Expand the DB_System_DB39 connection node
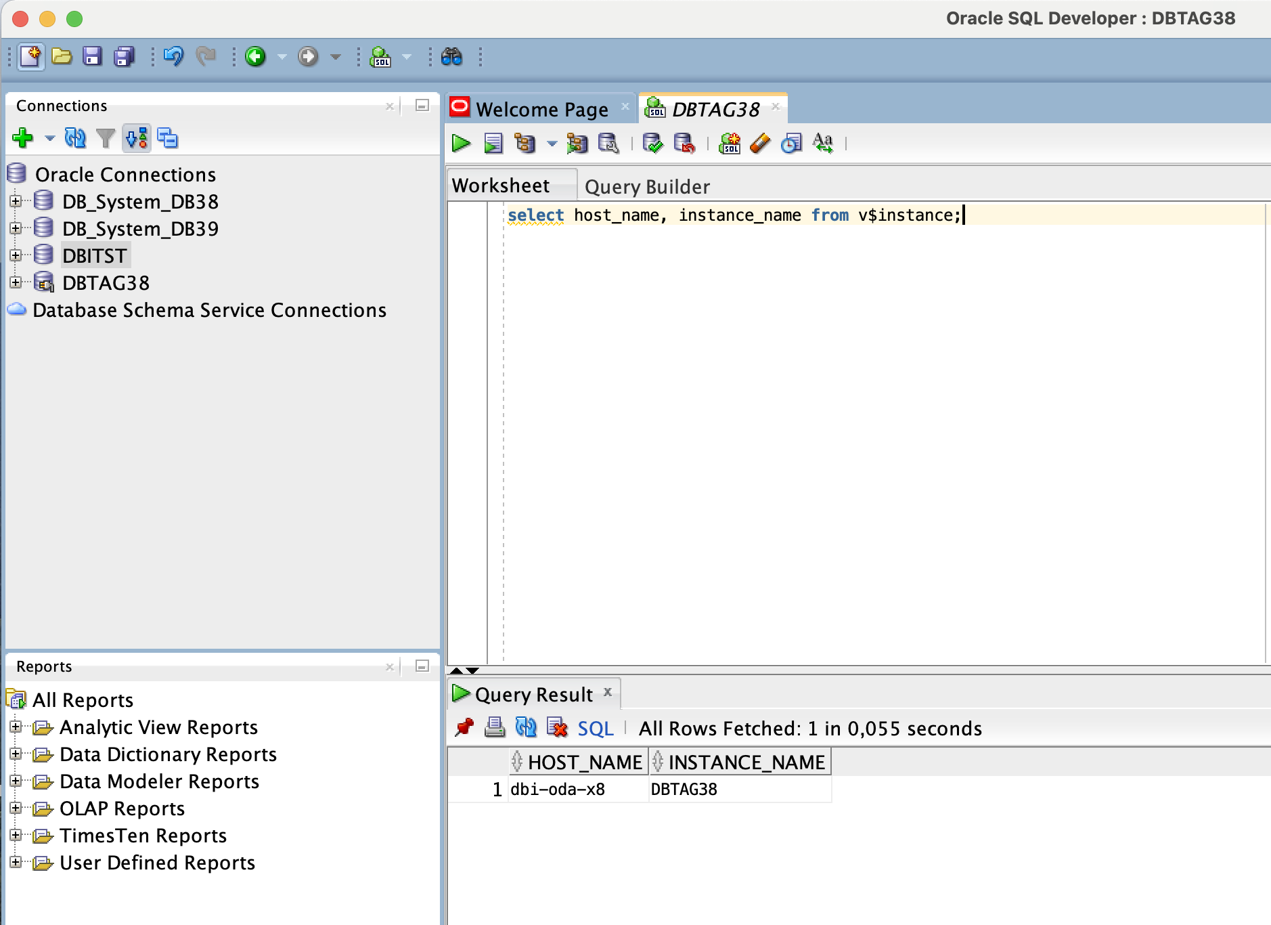Screen dimensions: 1271x925 pos(16,228)
